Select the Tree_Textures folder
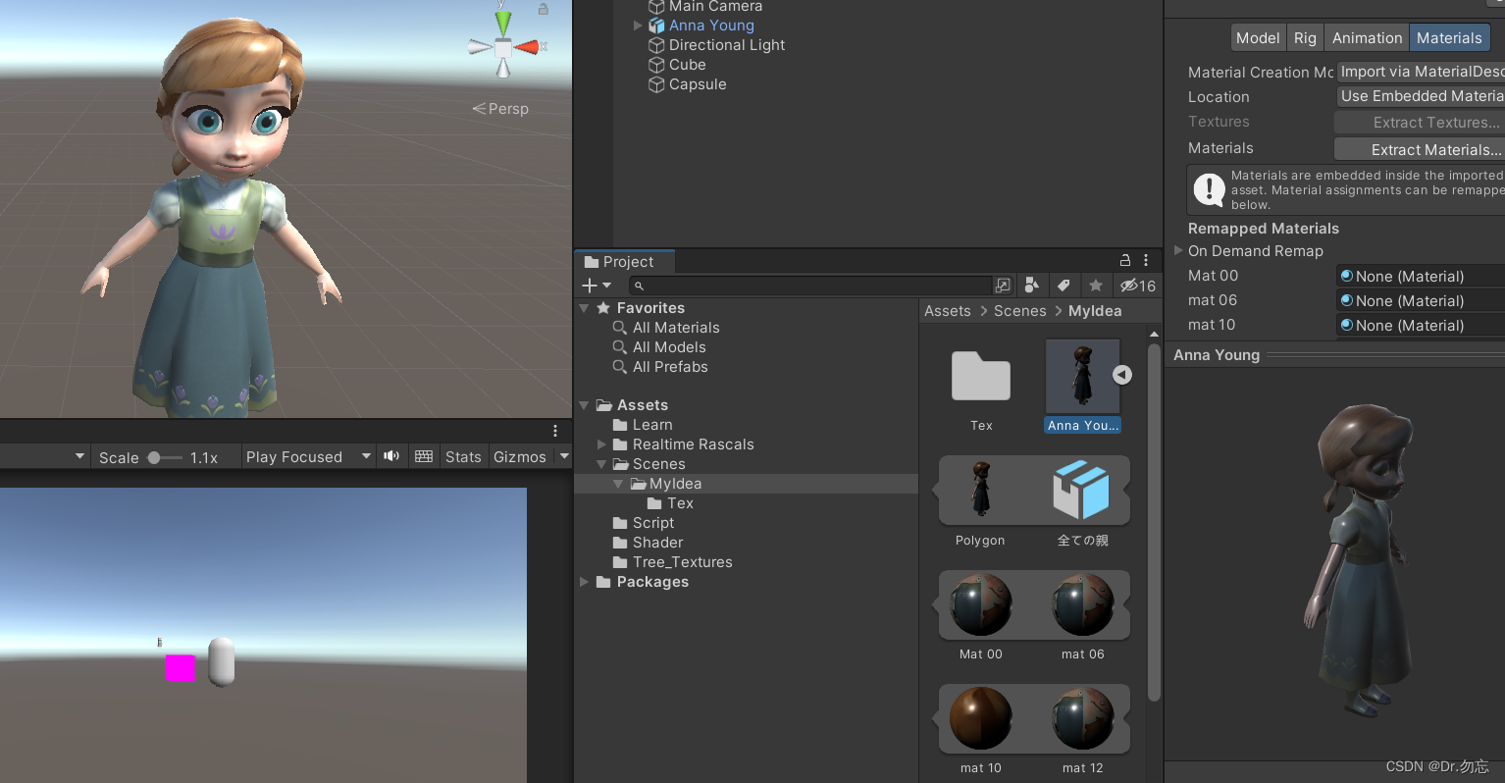Screen dimensions: 1505x783 pos(682,562)
